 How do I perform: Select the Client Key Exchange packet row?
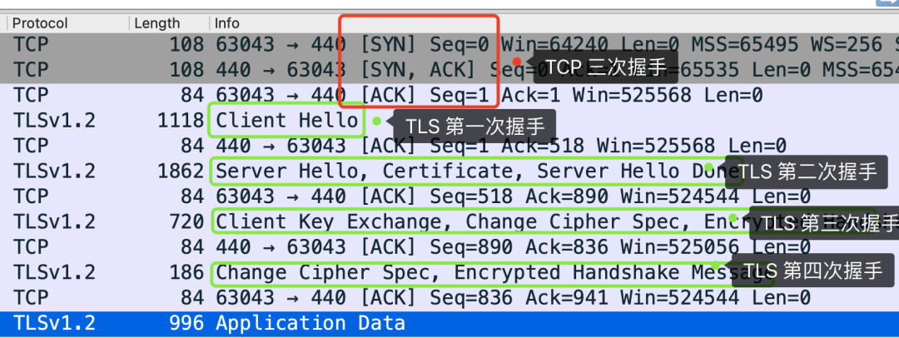point(416,222)
